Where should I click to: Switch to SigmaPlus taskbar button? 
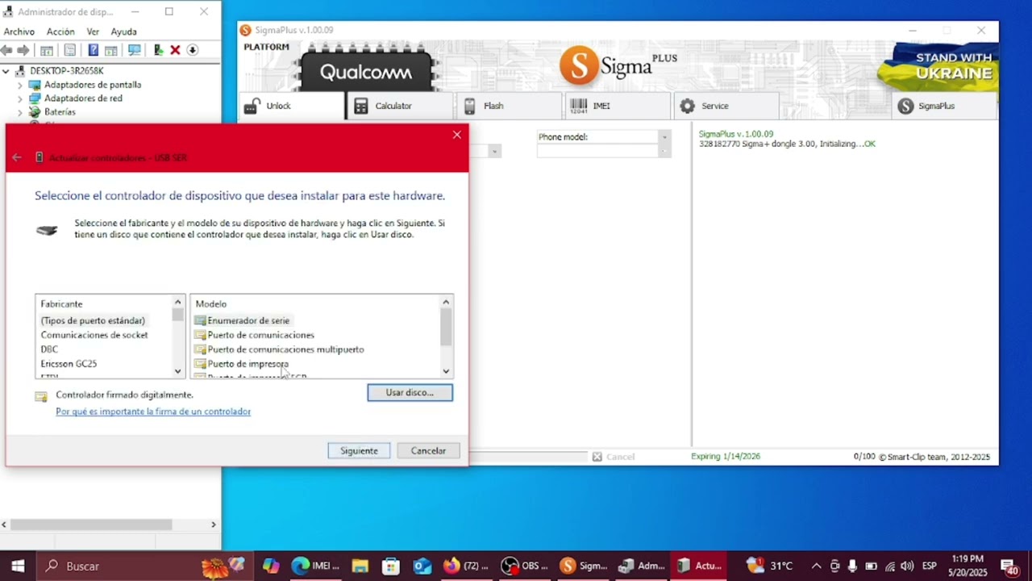click(583, 566)
